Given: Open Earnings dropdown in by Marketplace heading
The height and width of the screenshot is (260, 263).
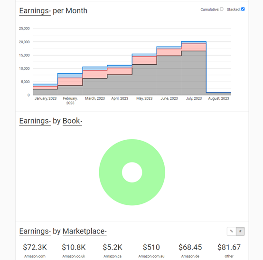Looking at the screenshot, I should coord(35,231).
